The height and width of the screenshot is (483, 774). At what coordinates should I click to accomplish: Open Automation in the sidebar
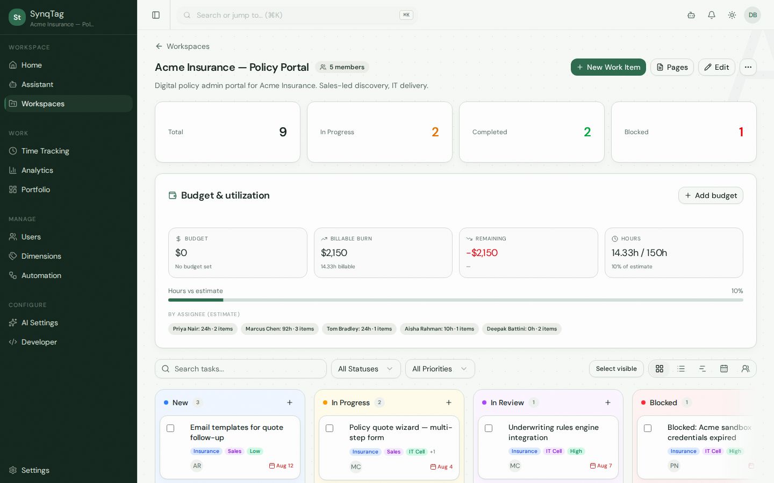click(68, 275)
